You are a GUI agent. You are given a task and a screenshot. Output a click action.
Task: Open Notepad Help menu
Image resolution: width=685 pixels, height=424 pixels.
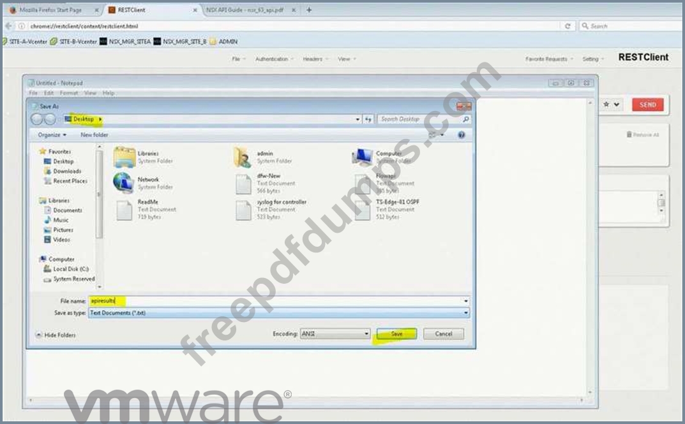pyautogui.click(x=109, y=93)
